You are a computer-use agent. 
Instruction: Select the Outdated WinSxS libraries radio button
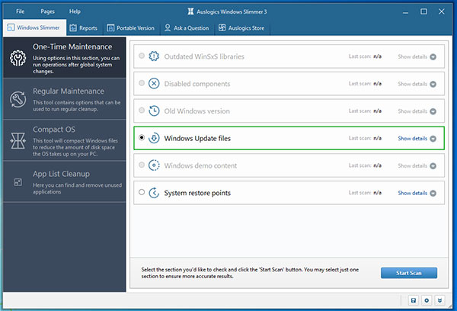point(142,56)
